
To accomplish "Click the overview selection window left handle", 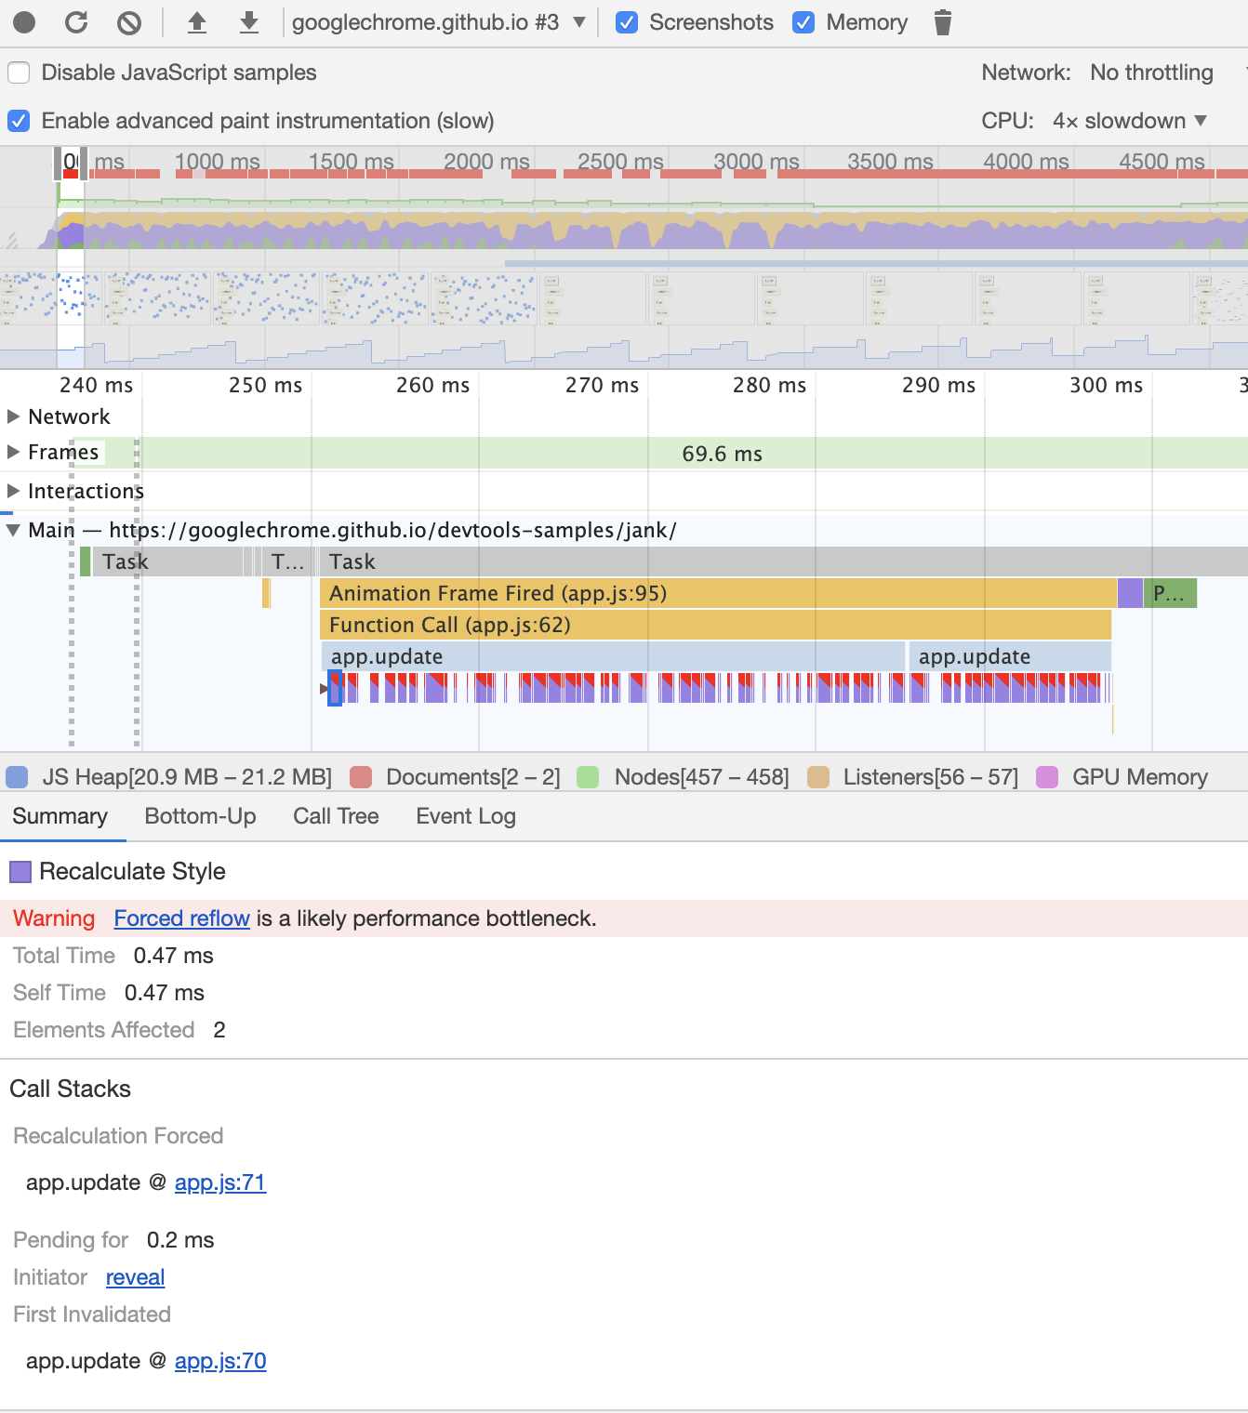I will pyautogui.click(x=58, y=163).
